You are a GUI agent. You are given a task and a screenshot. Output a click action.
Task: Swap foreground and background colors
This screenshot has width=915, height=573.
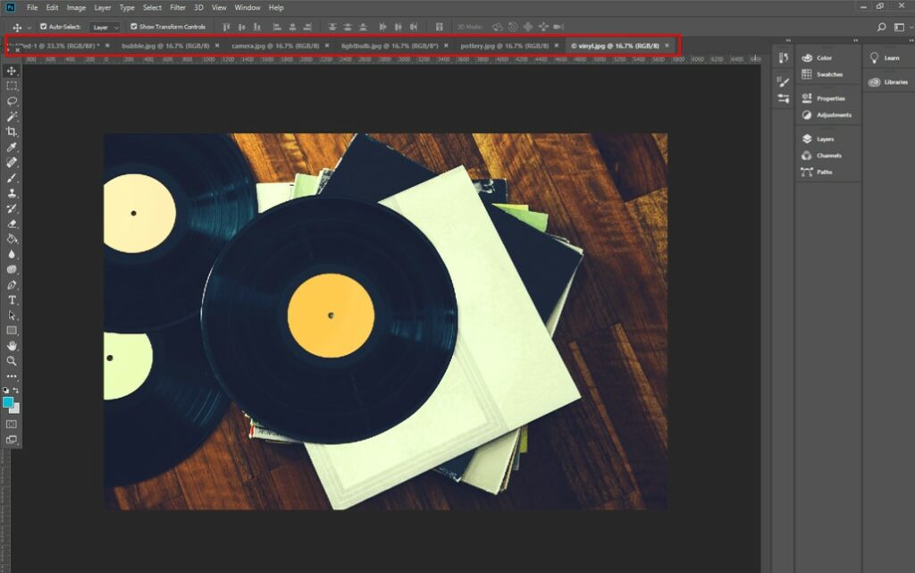click(16, 391)
